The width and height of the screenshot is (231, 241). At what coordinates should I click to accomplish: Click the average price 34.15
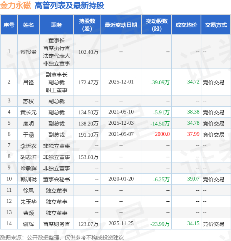click(x=193, y=223)
